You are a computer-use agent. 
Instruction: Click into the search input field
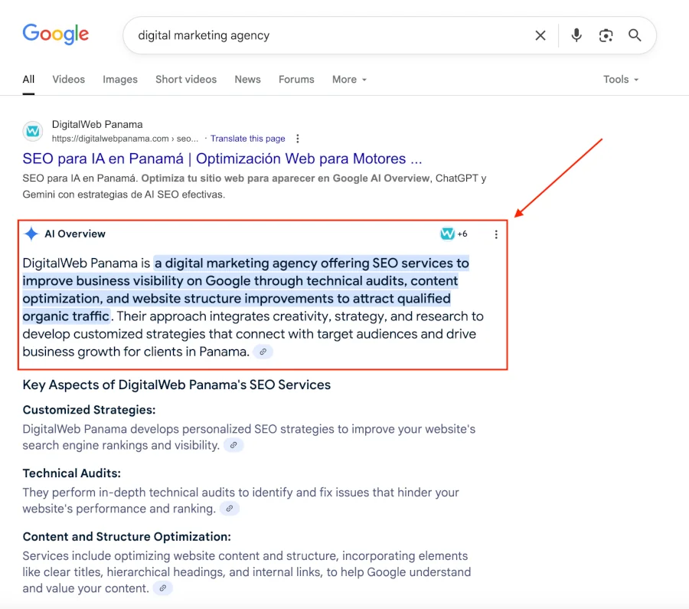coord(322,35)
